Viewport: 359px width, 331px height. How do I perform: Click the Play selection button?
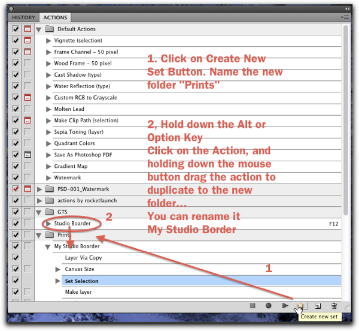(x=285, y=306)
